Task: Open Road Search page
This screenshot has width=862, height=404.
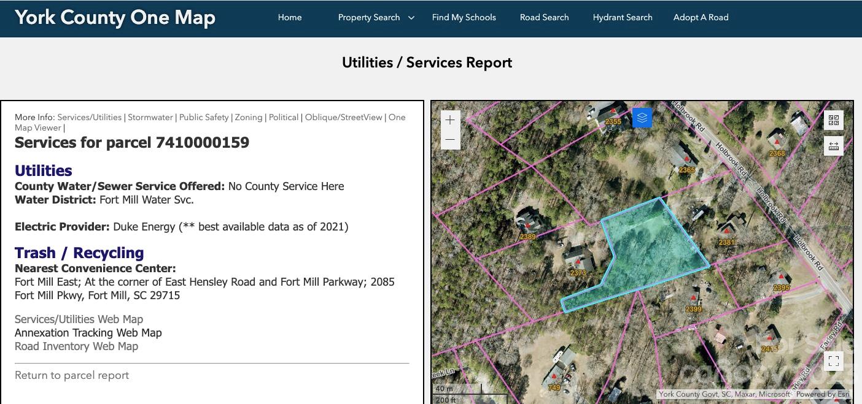Action: 545,17
